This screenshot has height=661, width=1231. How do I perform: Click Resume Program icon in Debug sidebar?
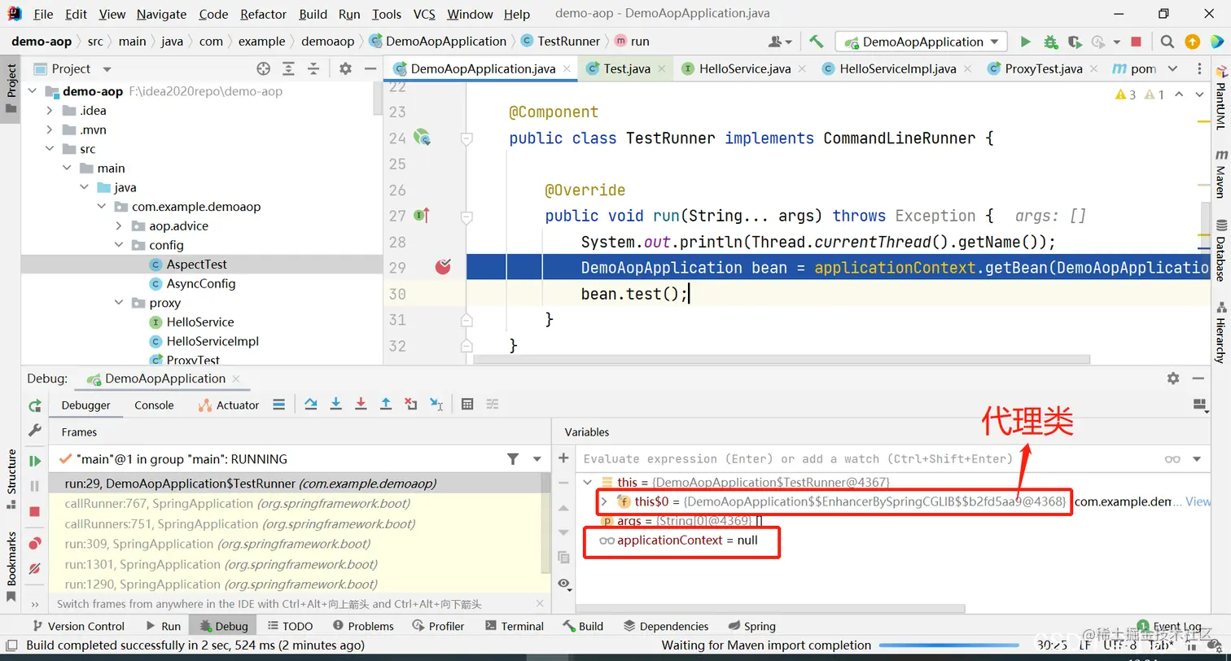tap(34, 461)
